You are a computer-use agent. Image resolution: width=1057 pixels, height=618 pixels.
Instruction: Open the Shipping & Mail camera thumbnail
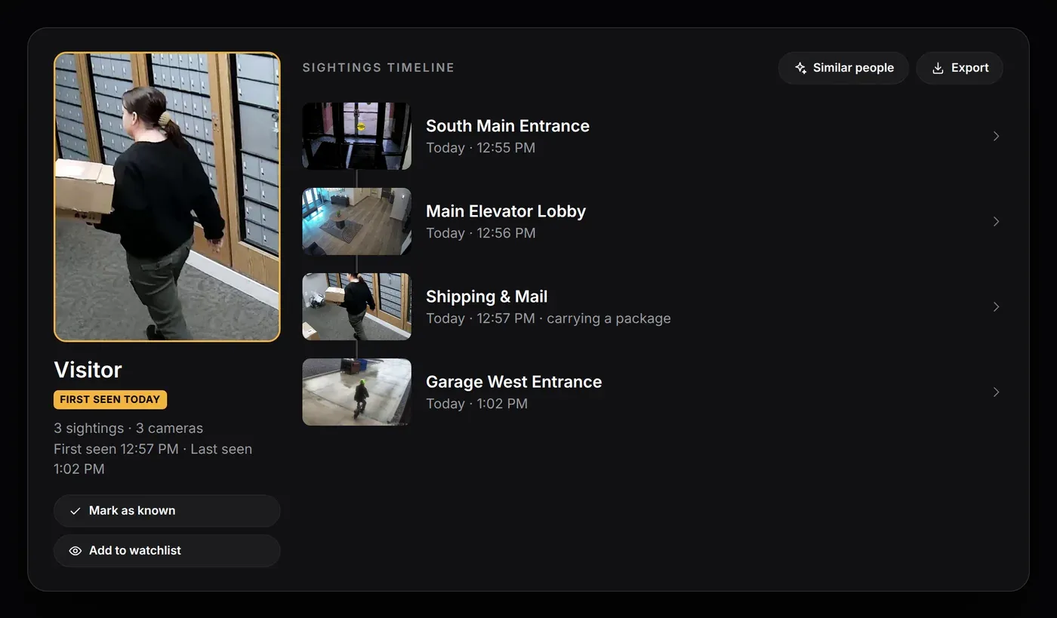click(x=357, y=306)
